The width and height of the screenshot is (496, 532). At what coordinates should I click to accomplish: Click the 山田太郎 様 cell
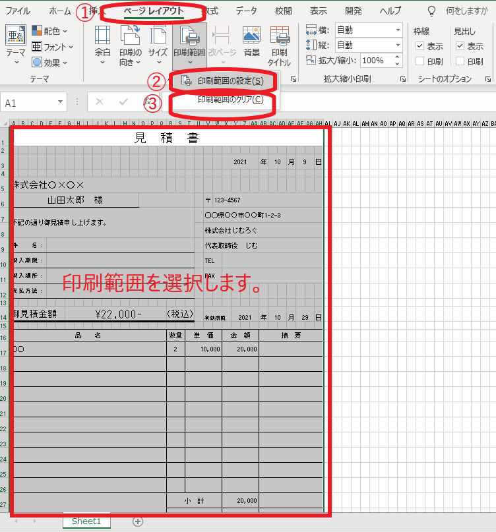[x=75, y=200]
